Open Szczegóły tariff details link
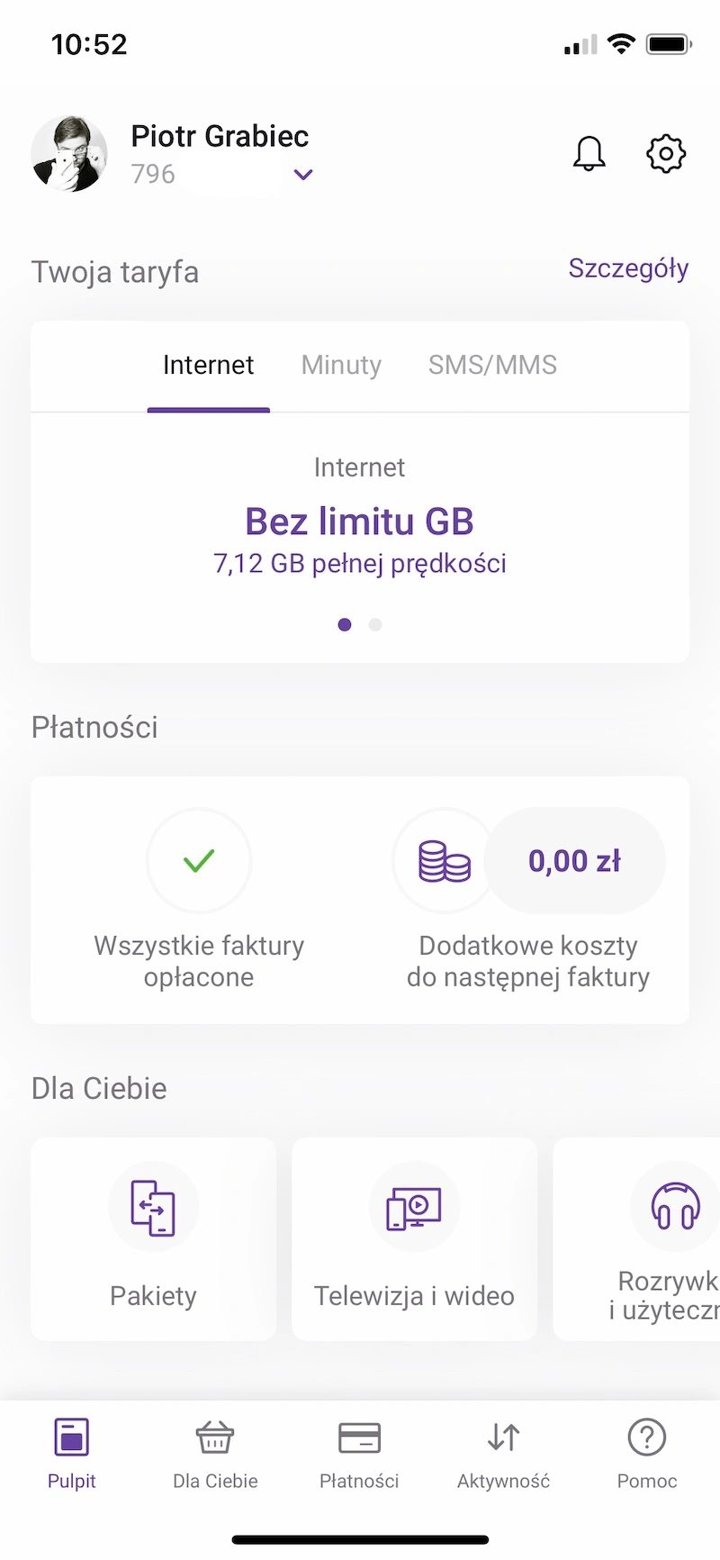 628,268
